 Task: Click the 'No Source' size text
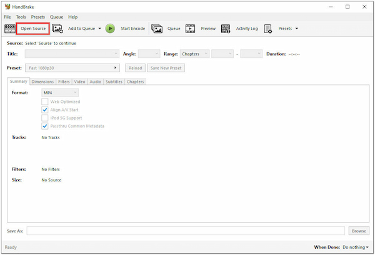51,180
